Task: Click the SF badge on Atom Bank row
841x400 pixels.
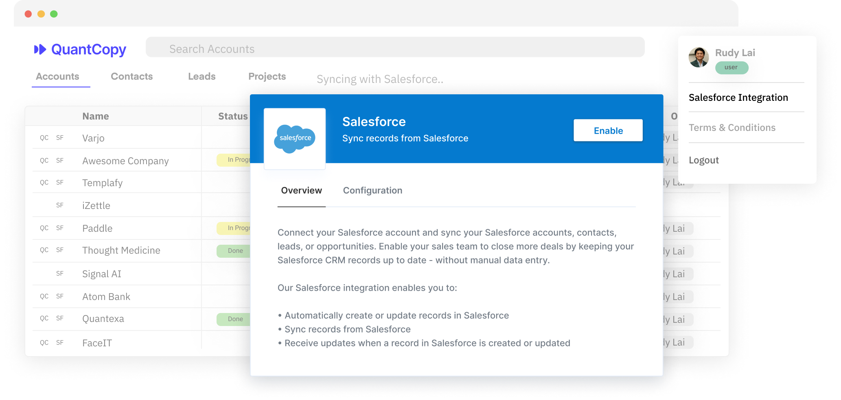Action: coord(60,296)
